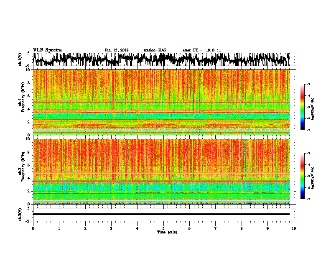
Task: Click the "ch.3(V)" axis label
Action: click(x=20, y=215)
